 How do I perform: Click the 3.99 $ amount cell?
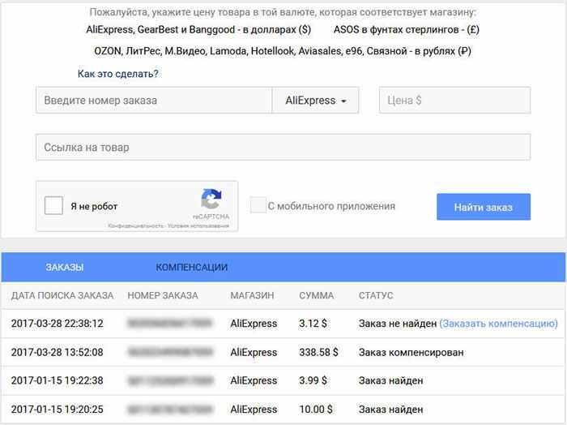coord(313,380)
